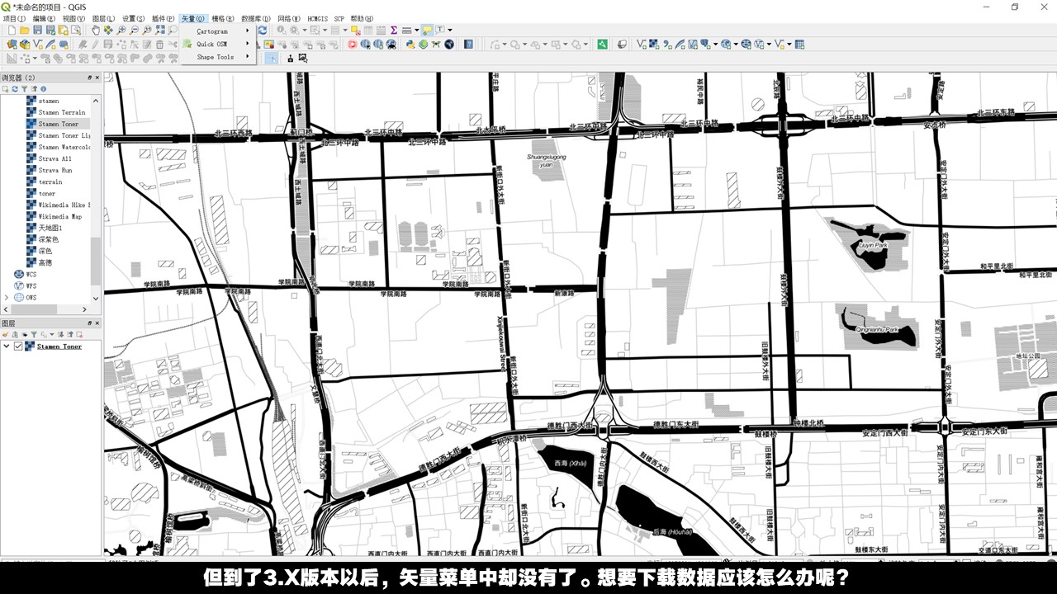Select the Zoom In magnifier tool
Image resolution: width=1057 pixels, height=594 pixels.
(x=121, y=30)
